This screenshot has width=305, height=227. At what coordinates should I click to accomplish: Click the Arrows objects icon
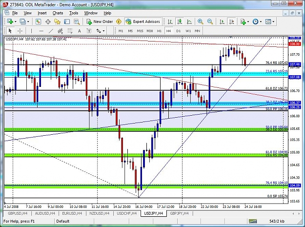pyautogui.click(x=99, y=31)
